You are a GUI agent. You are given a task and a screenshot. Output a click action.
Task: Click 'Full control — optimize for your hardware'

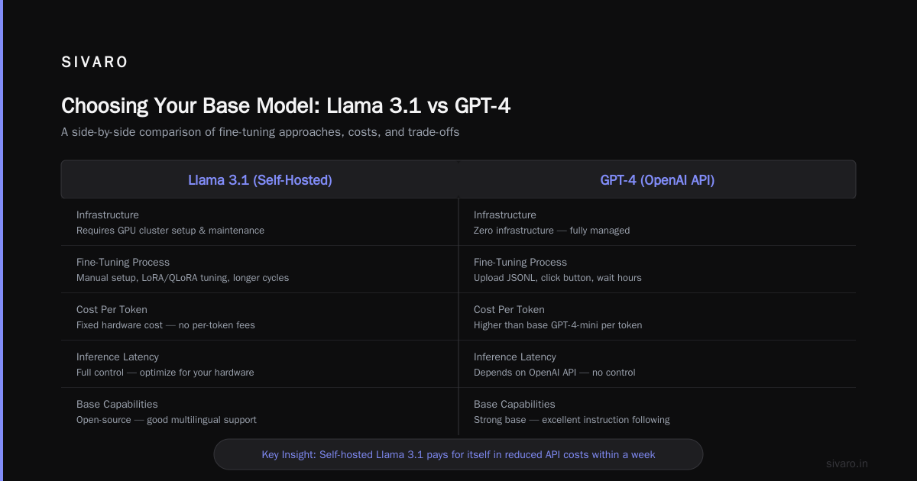(x=165, y=373)
